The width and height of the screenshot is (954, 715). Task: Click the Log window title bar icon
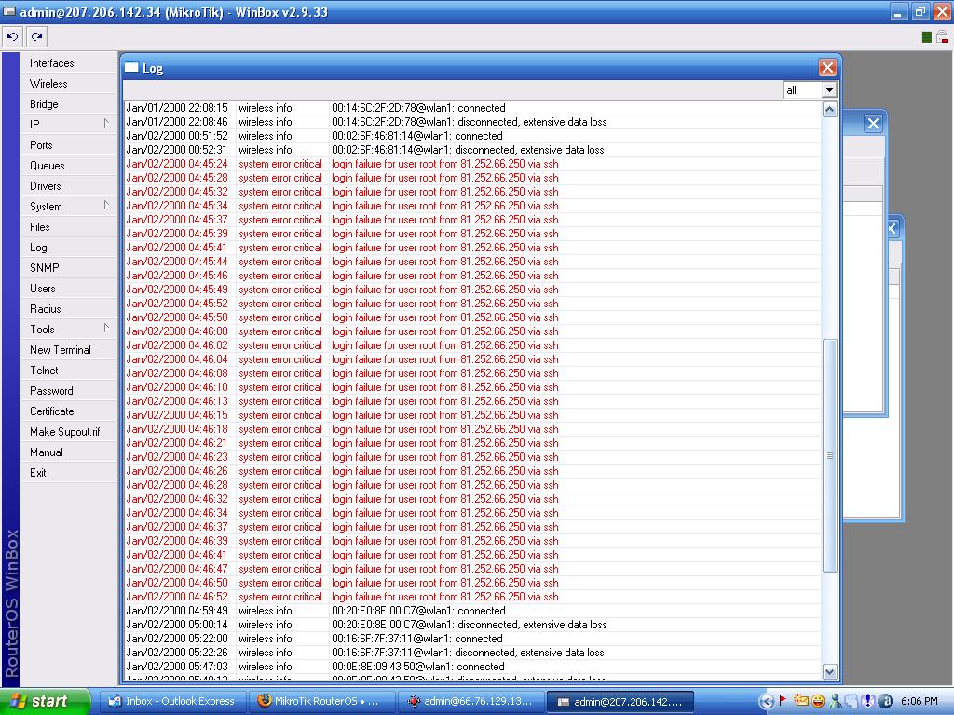click(x=130, y=67)
